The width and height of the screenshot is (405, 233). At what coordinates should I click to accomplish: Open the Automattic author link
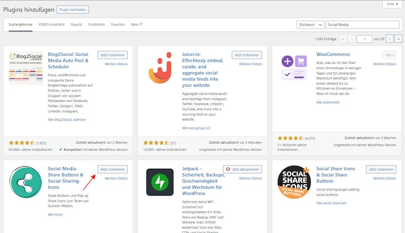coord(331,103)
